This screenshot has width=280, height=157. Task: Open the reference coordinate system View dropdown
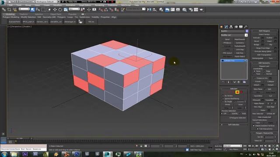(74, 9)
